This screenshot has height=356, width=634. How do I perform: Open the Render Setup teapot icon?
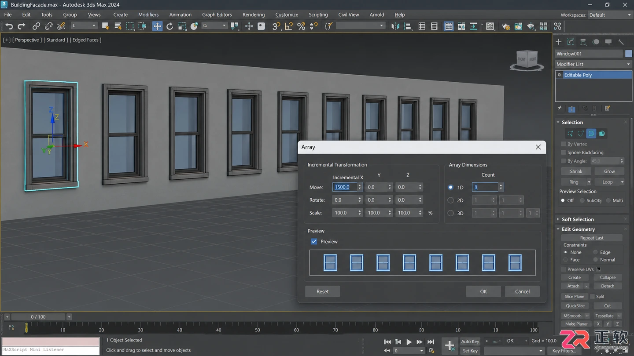(x=506, y=26)
